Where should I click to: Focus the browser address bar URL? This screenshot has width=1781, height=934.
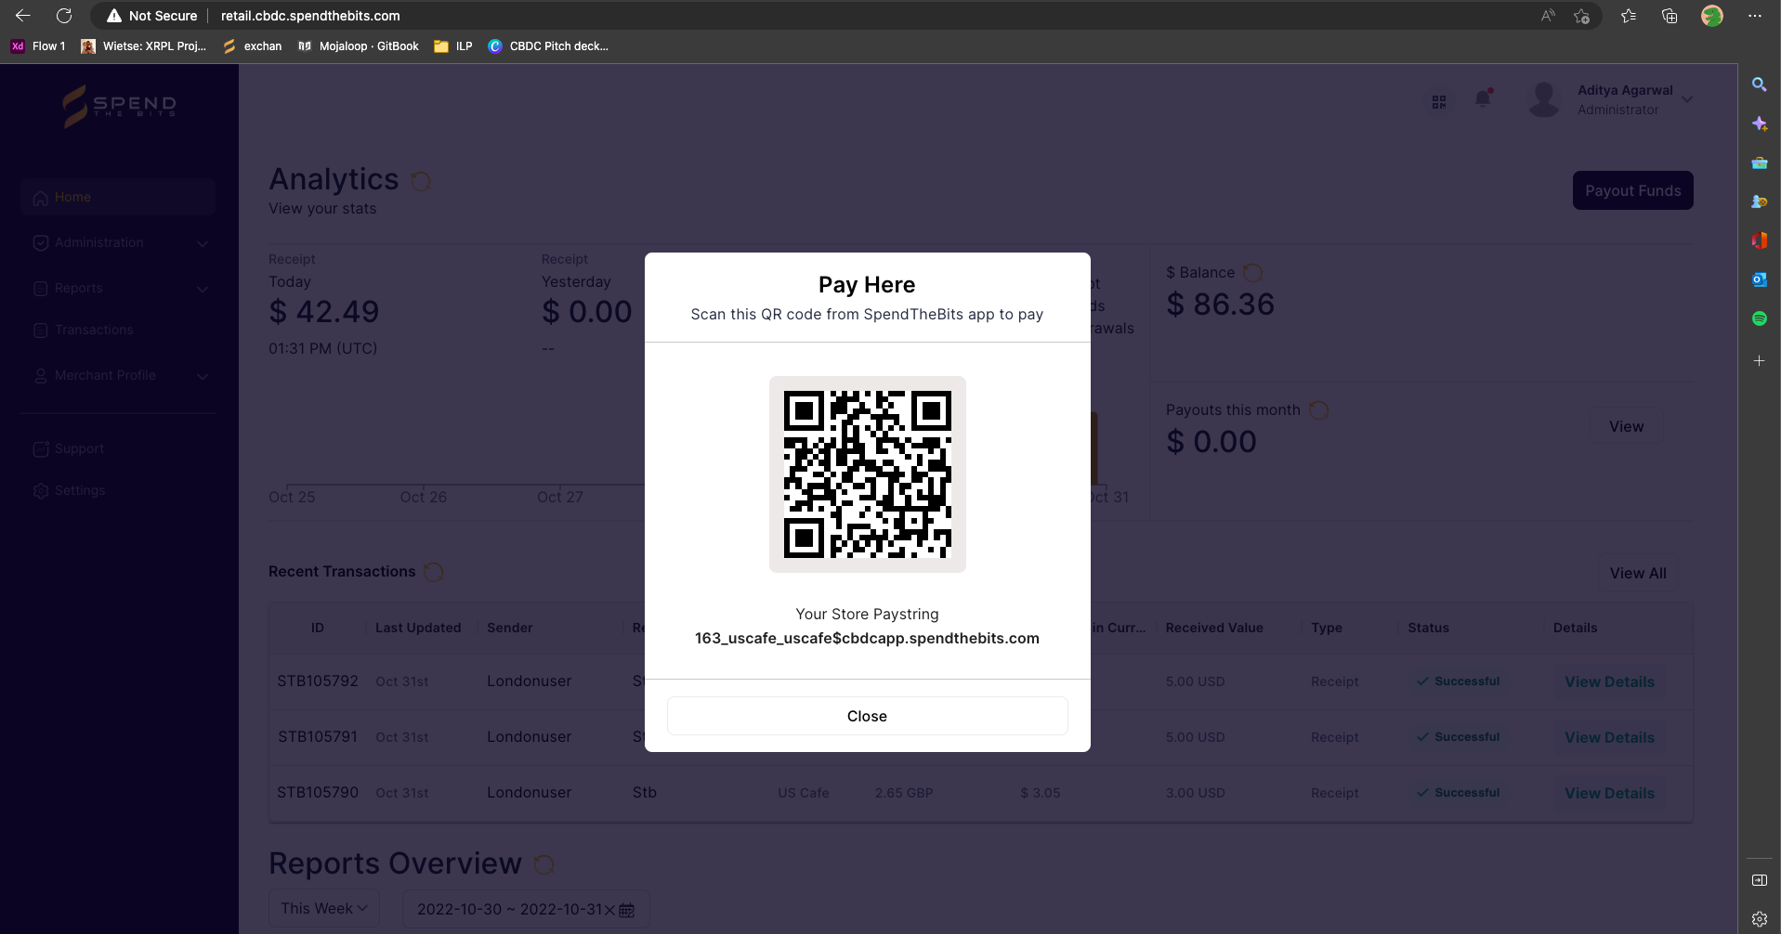[310, 16]
